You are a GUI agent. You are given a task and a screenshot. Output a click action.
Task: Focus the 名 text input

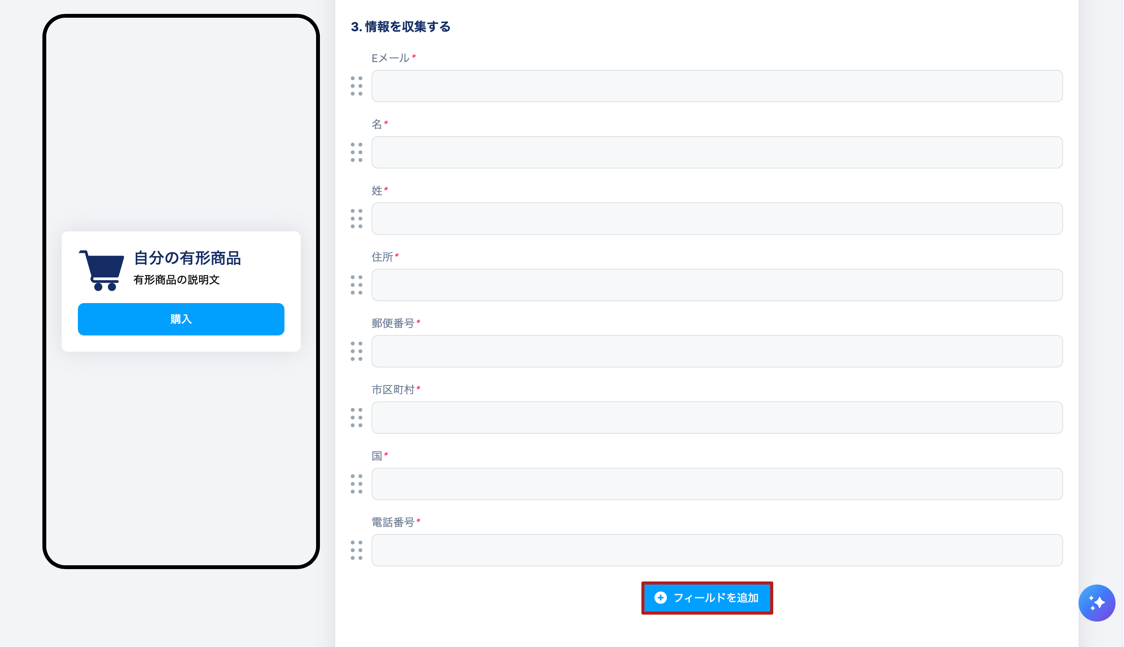pyautogui.click(x=717, y=152)
